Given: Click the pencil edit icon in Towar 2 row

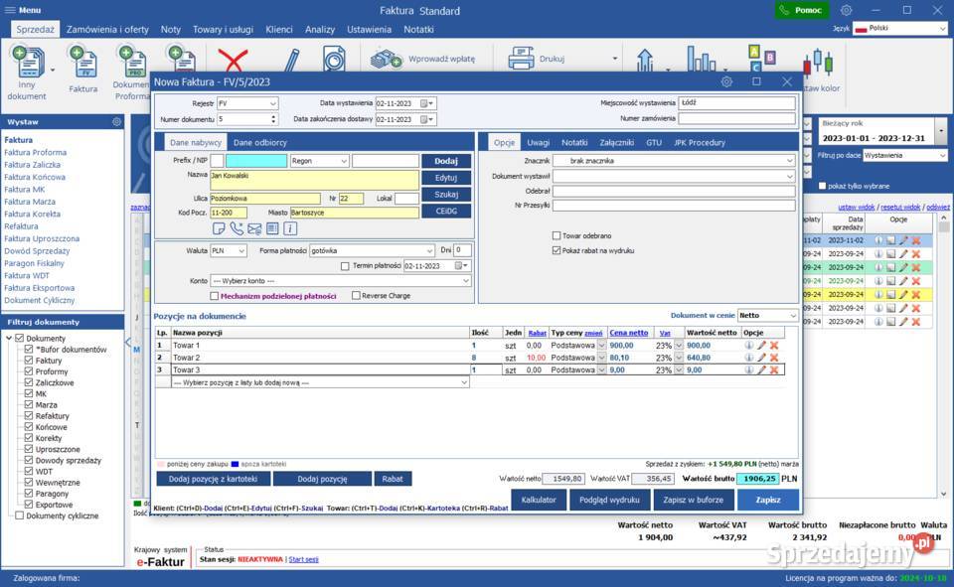Looking at the screenshot, I should pyautogui.click(x=762, y=358).
